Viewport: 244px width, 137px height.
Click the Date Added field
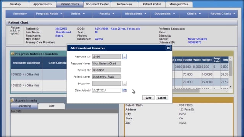tap(106, 91)
